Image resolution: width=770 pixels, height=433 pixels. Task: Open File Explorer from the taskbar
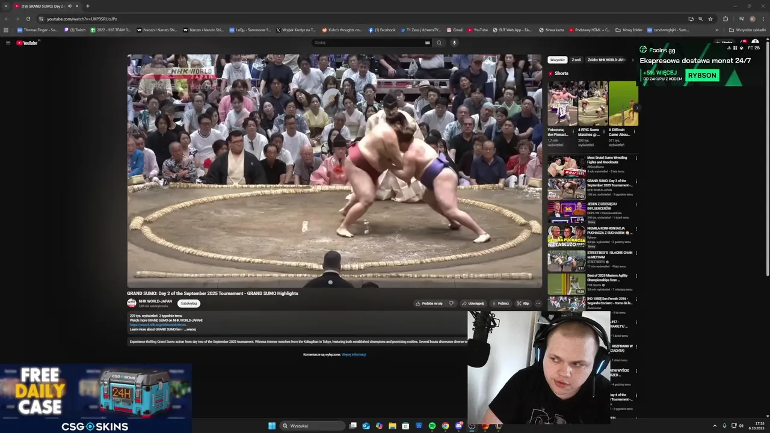[392, 426]
